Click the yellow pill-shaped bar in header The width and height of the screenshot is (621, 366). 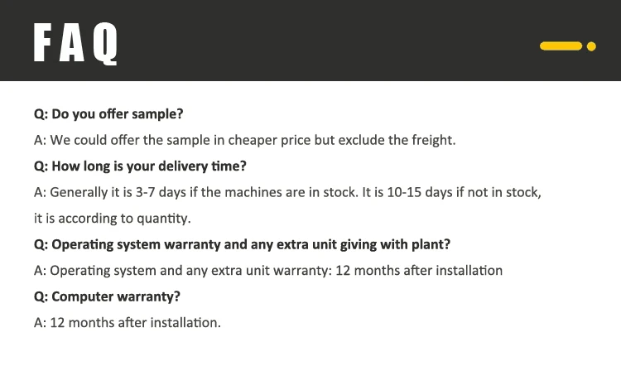(561, 46)
